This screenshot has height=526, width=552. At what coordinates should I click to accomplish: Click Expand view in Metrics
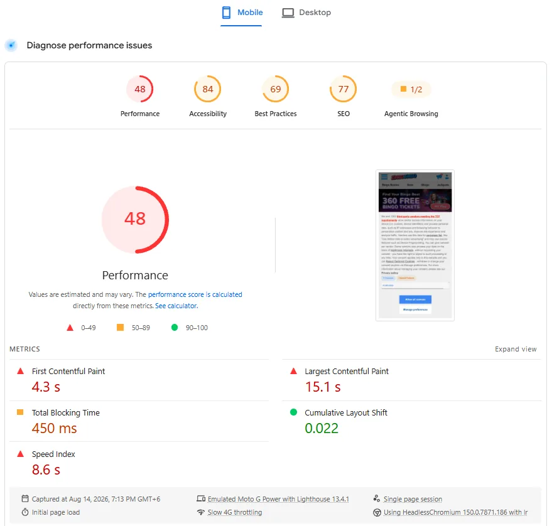pyautogui.click(x=516, y=349)
